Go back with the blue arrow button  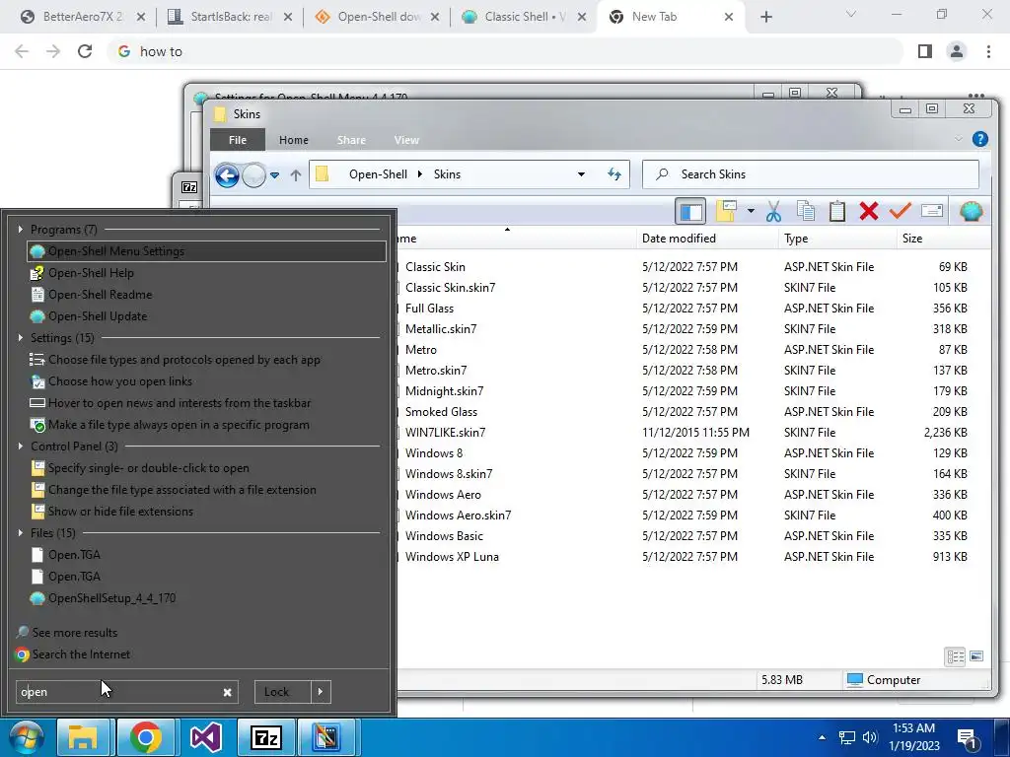point(227,175)
